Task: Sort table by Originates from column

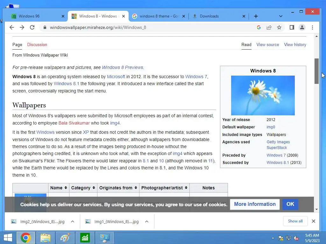Action: click(118, 188)
